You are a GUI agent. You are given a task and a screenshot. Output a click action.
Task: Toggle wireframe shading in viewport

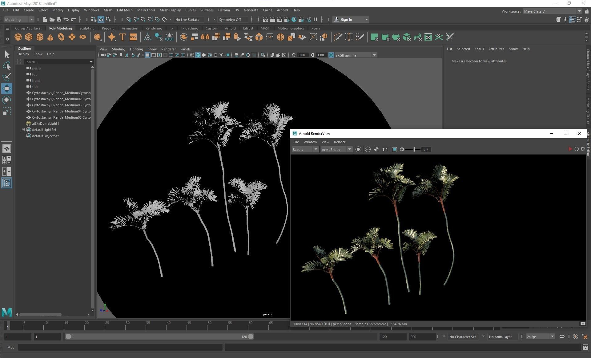click(x=192, y=55)
